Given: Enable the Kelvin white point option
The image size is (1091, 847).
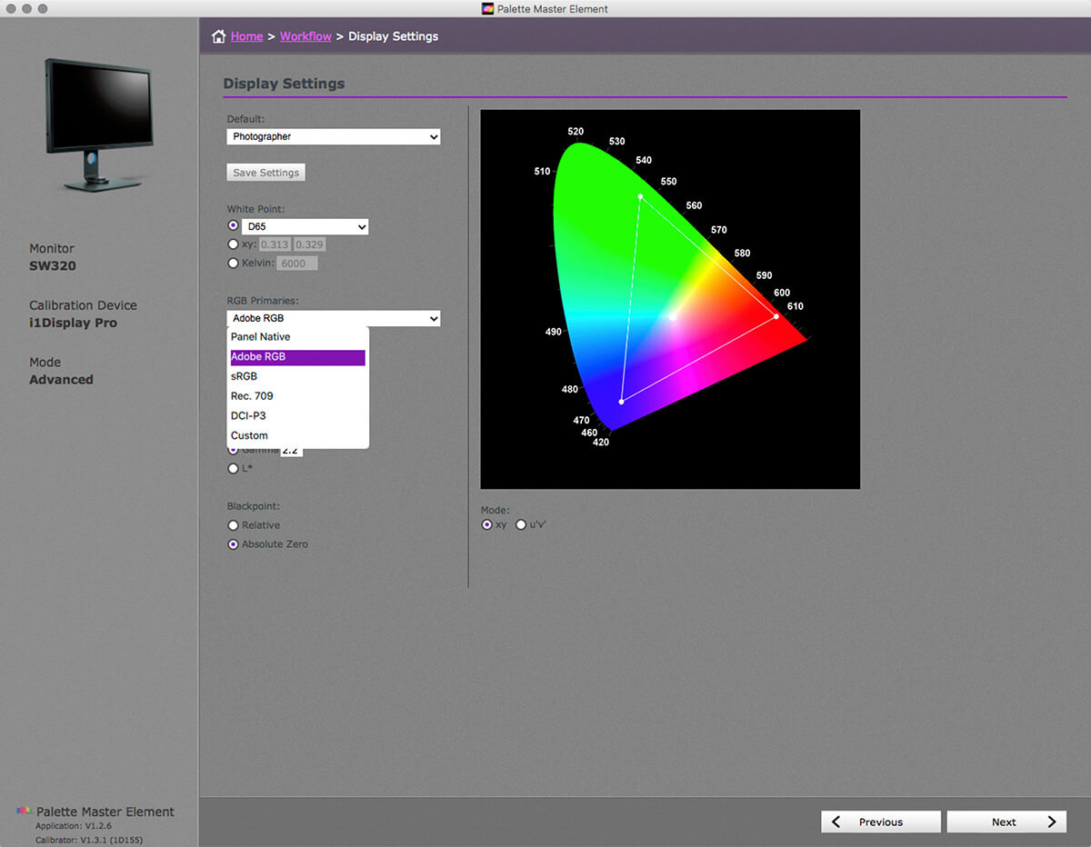Looking at the screenshot, I should tap(233, 263).
